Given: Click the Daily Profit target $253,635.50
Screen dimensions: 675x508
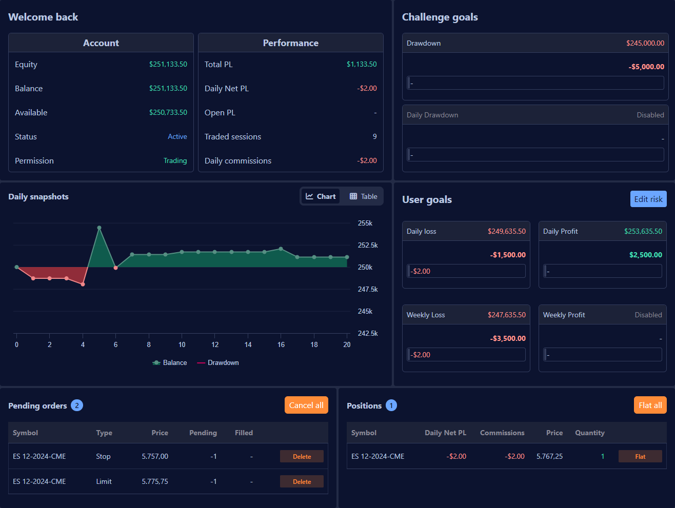Looking at the screenshot, I should pyautogui.click(x=643, y=231).
